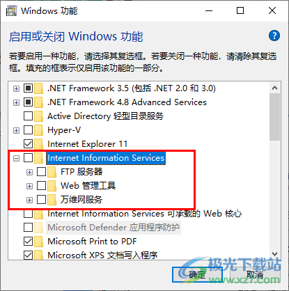
Task: Click the folder icon beside Hyper-V
Action: point(38,130)
